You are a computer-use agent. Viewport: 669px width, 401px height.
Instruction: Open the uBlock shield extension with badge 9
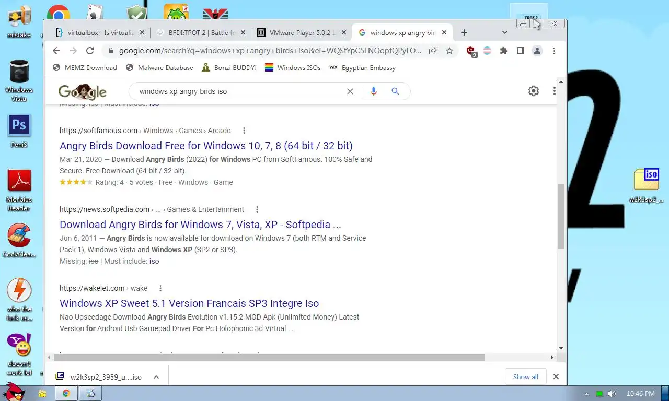tap(471, 51)
